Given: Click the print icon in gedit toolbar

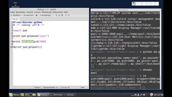Looking at the screenshot, I should [x=37, y=15].
